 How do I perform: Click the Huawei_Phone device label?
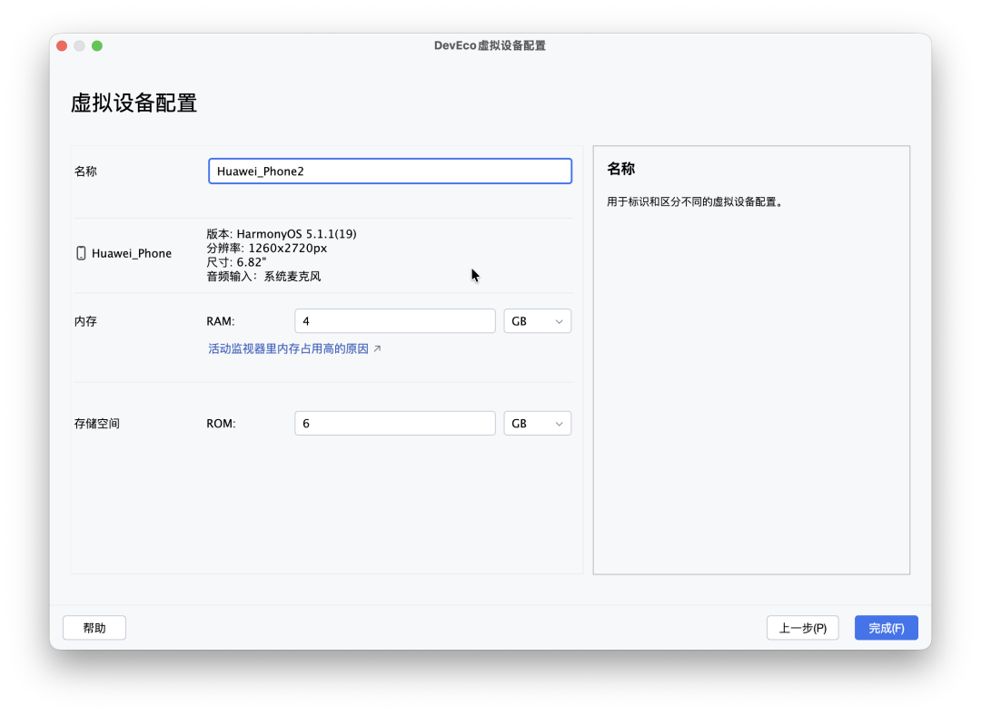click(x=132, y=253)
